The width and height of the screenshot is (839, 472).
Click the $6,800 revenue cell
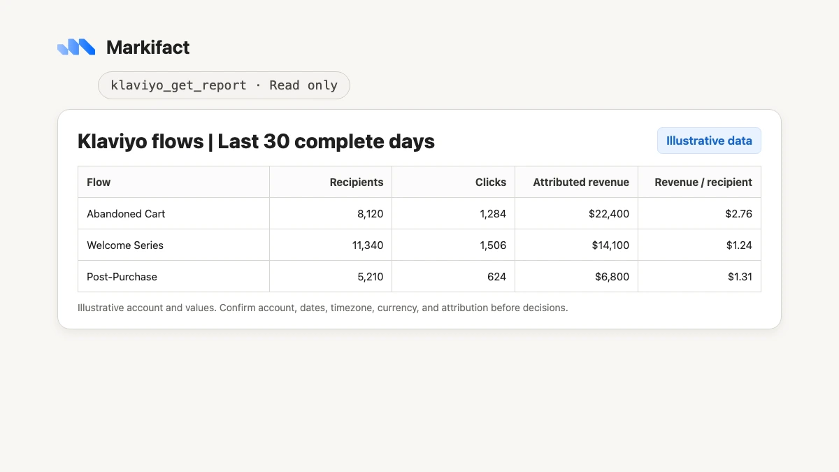(x=577, y=276)
